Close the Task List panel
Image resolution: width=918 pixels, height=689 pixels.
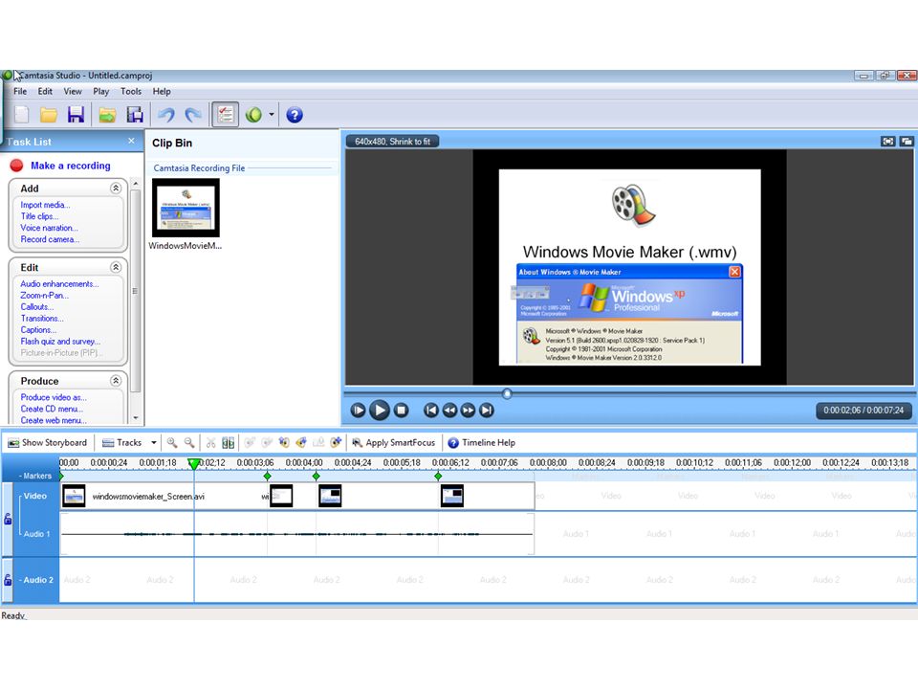[x=131, y=142]
